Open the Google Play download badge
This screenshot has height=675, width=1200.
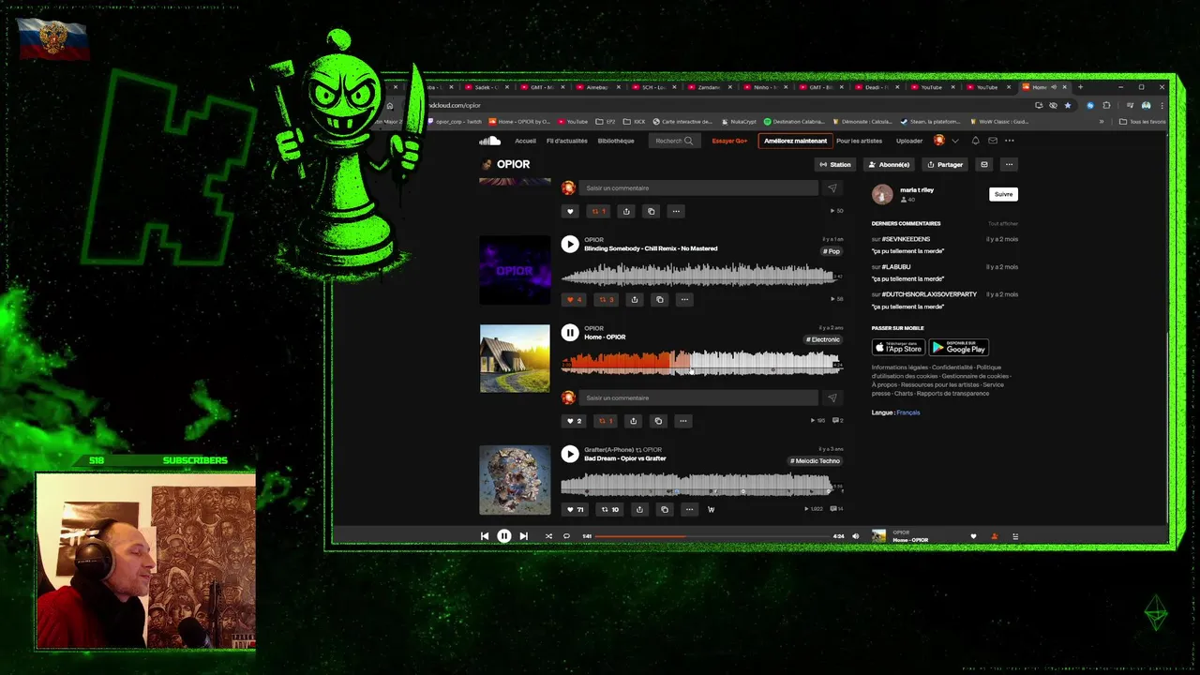click(958, 348)
